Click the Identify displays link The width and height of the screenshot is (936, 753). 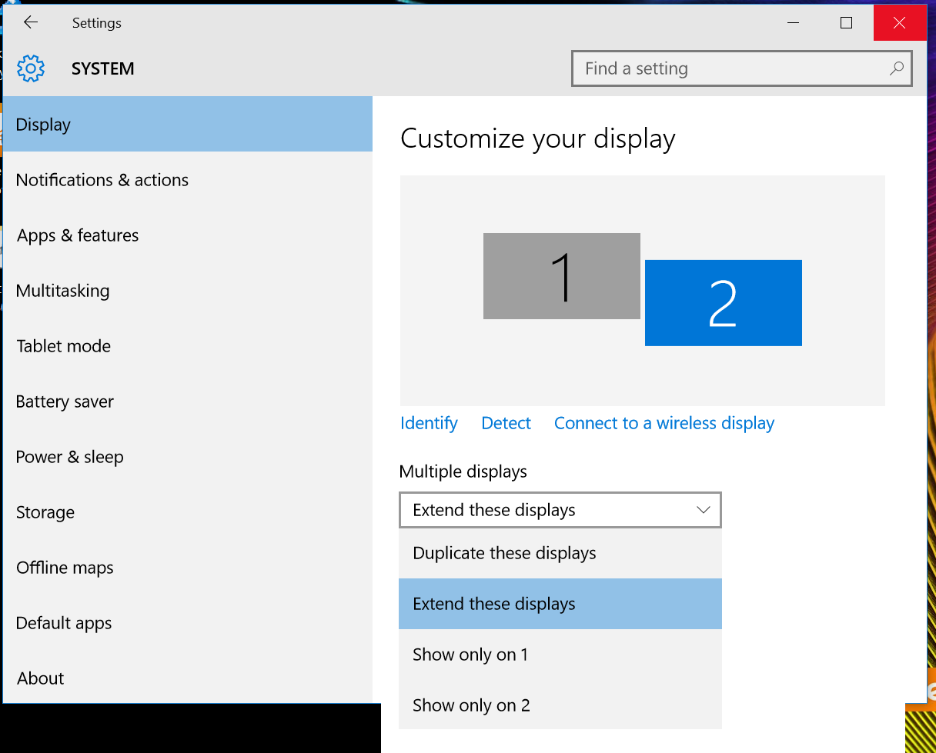(x=429, y=423)
